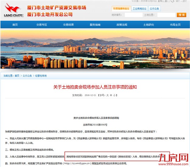The image size is (190, 167).
Task: Select 政策法规 navigation item
Action: (122, 25)
